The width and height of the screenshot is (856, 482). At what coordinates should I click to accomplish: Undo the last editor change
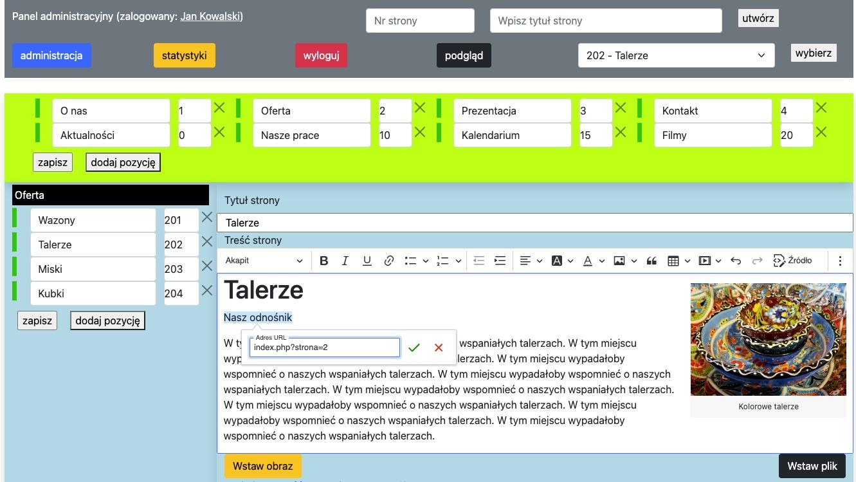pos(736,261)
